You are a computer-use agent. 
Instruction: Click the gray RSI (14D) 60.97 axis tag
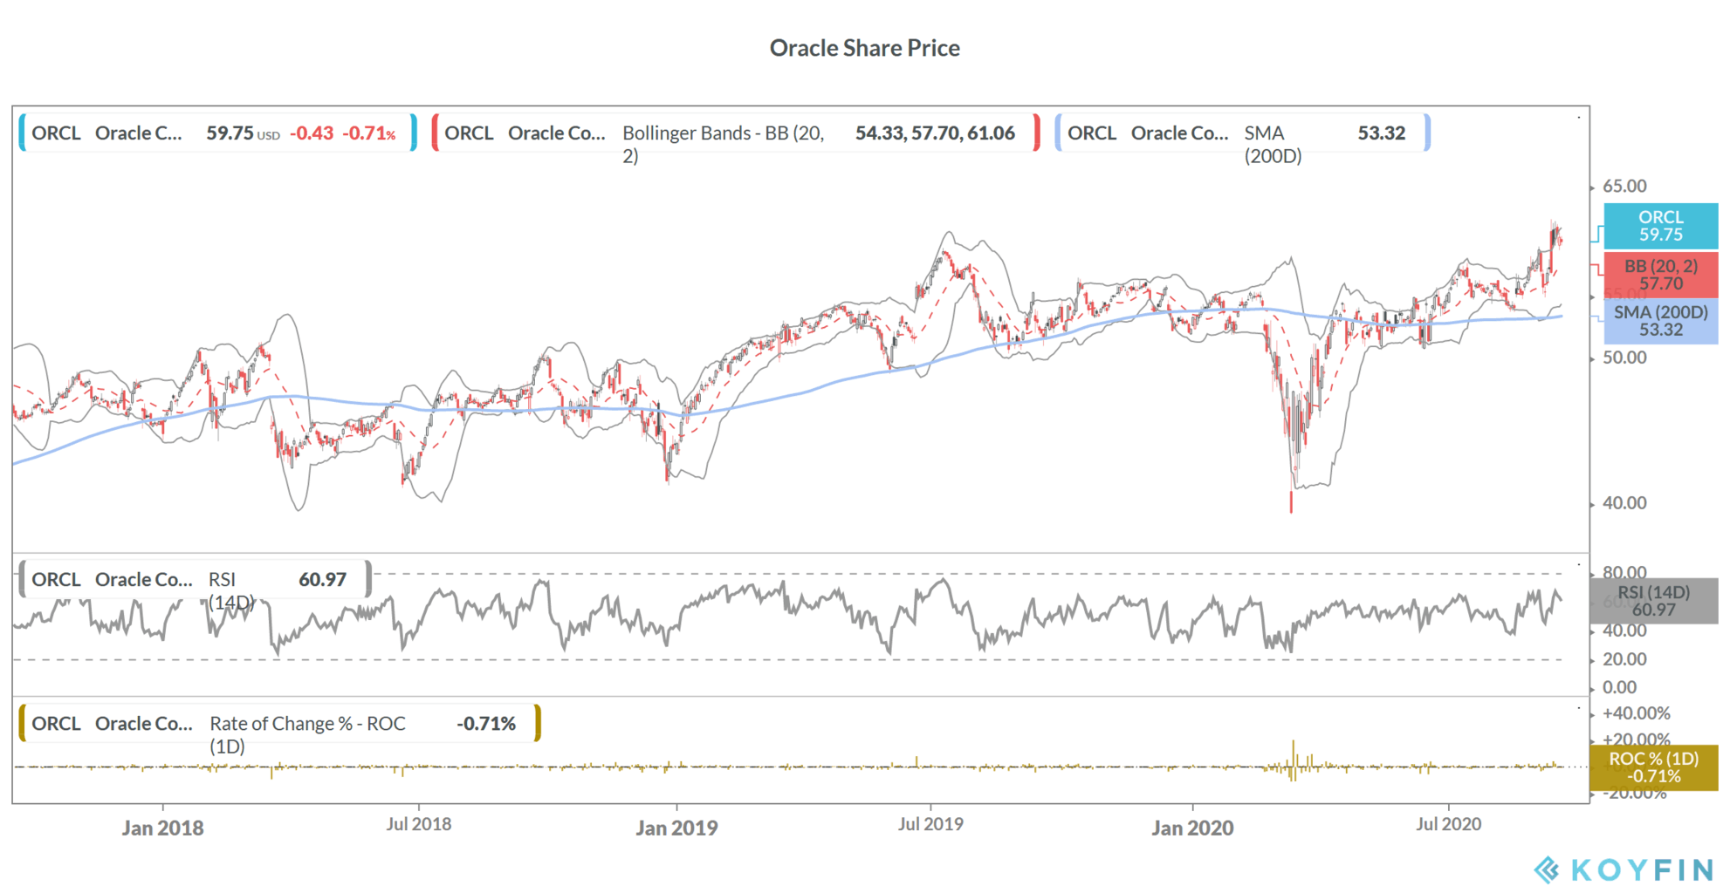[1653, 601]
